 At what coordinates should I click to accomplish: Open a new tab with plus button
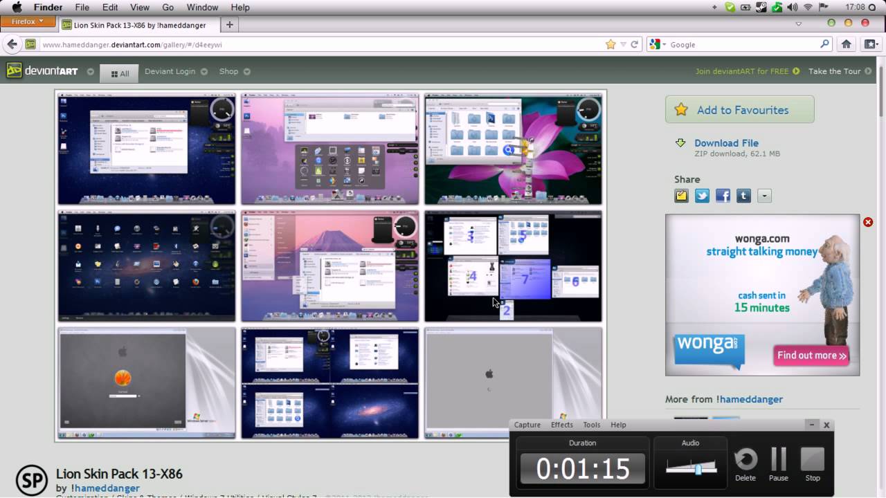(229, 25)
